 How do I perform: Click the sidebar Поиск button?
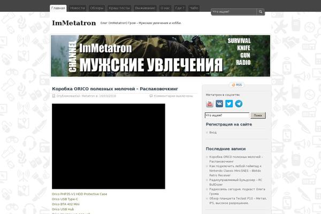(x=258, y=116)
